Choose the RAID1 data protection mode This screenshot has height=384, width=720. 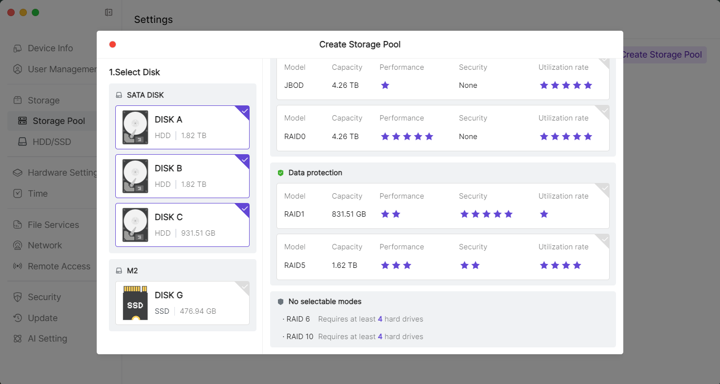point(443,206)
